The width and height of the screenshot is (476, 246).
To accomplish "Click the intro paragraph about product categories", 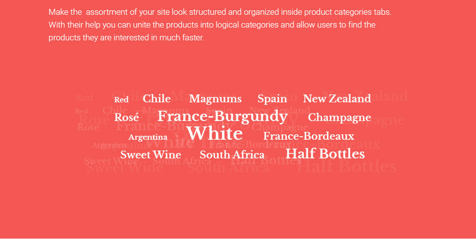I will click(220, 25).
